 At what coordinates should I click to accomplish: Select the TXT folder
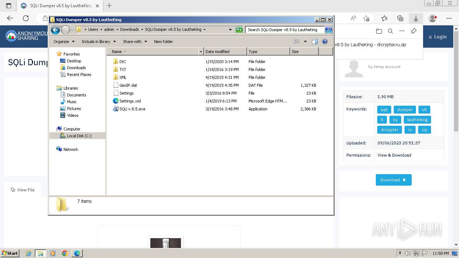(123, 70)
